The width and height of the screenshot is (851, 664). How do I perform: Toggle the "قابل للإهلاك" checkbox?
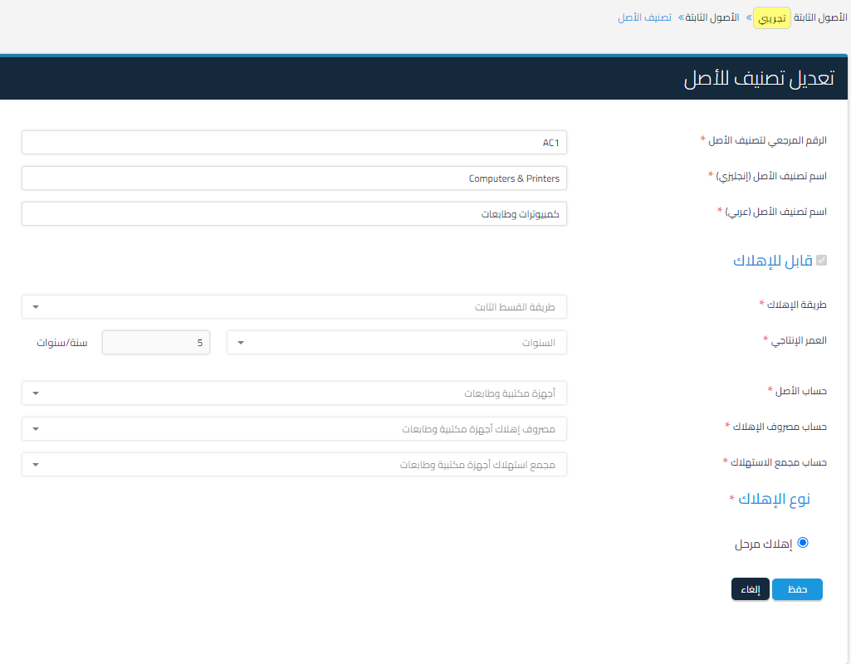tap(821, 261)
